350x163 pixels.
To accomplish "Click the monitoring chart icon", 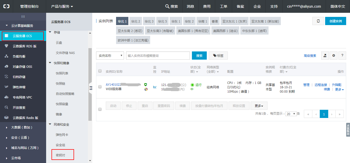I will 155,87.
